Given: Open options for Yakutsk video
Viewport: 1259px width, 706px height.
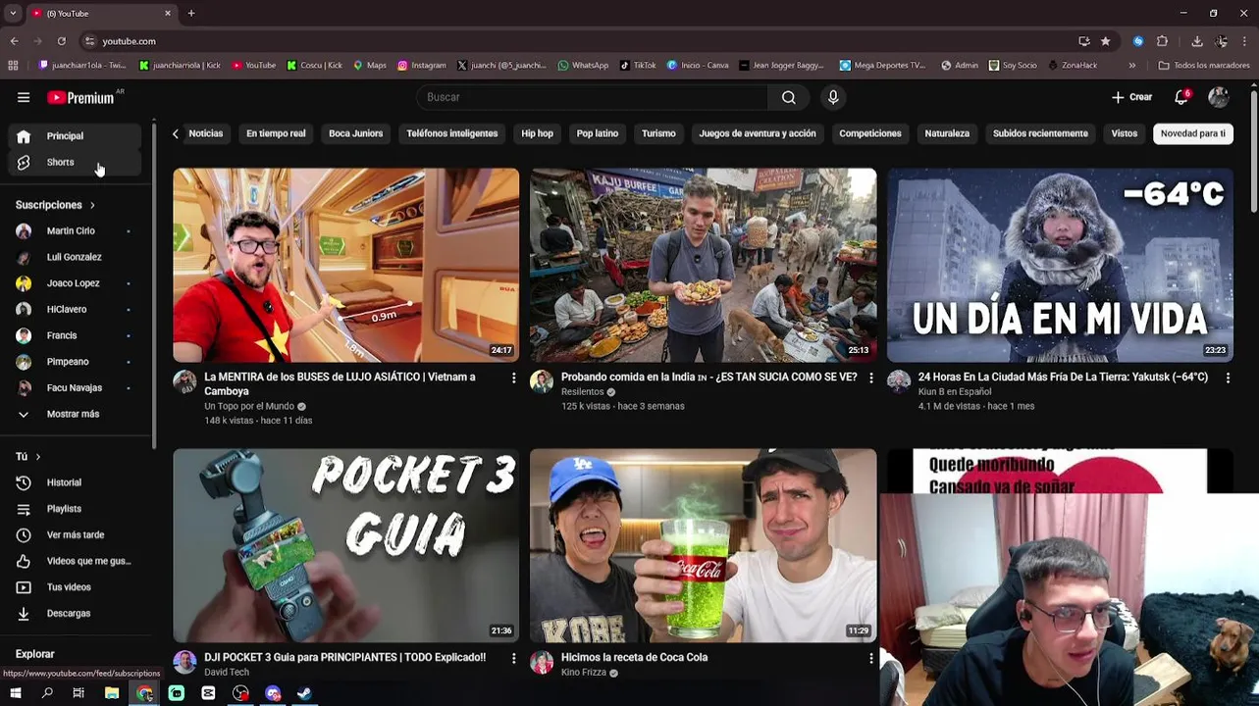Looking at the screenshot, I should (x=1228, y=378).
